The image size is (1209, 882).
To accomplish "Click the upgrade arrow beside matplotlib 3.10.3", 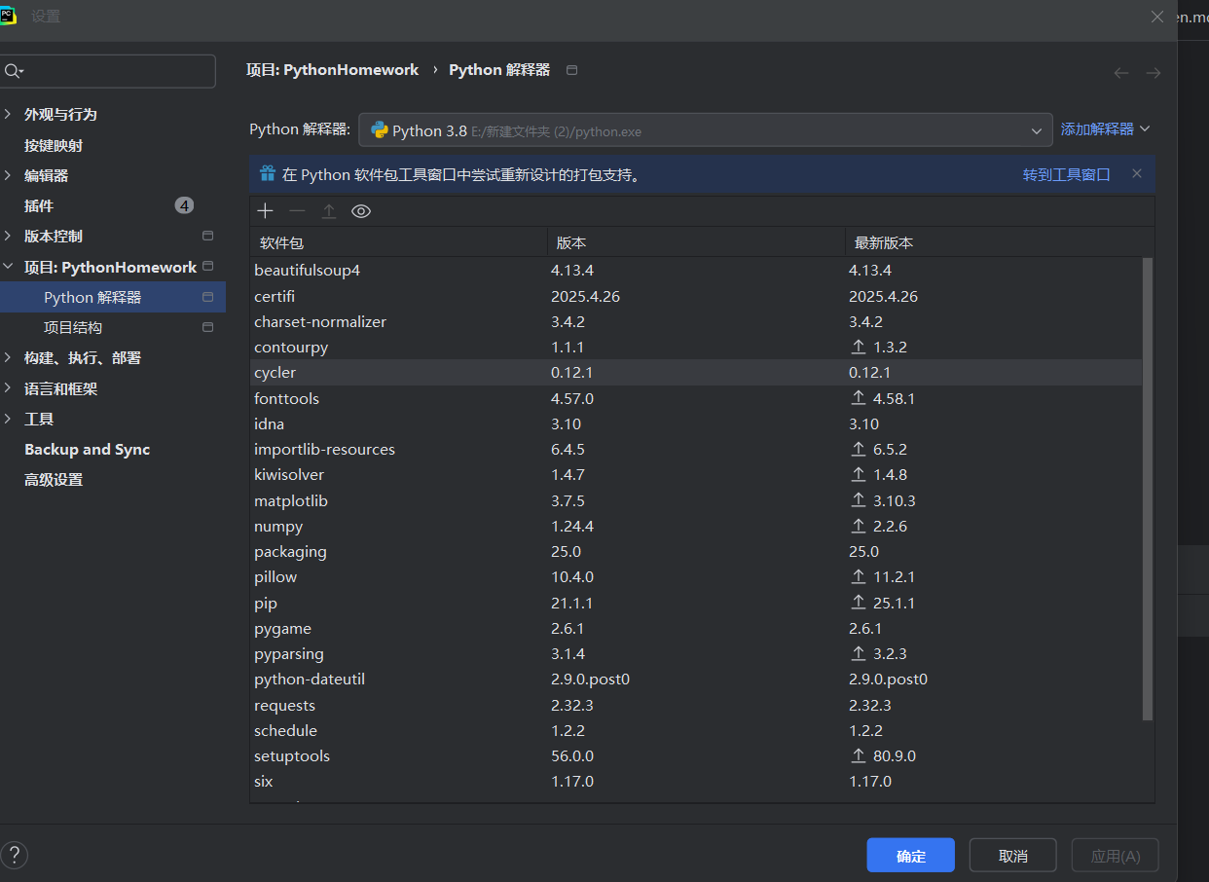I will click(x=859, y=500).
